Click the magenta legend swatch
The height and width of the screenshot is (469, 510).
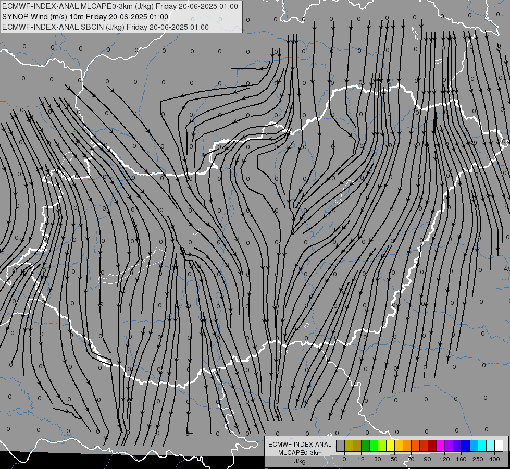[441, 446]
